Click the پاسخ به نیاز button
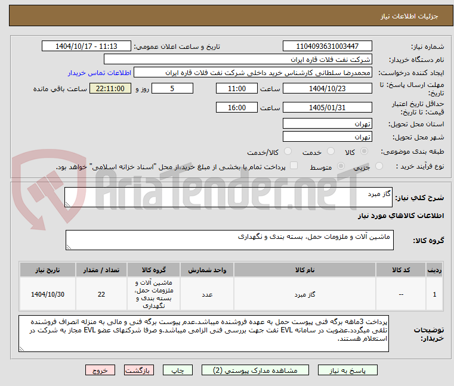The image size is (454, 386). pyautogui.click(x=347, y=370)
